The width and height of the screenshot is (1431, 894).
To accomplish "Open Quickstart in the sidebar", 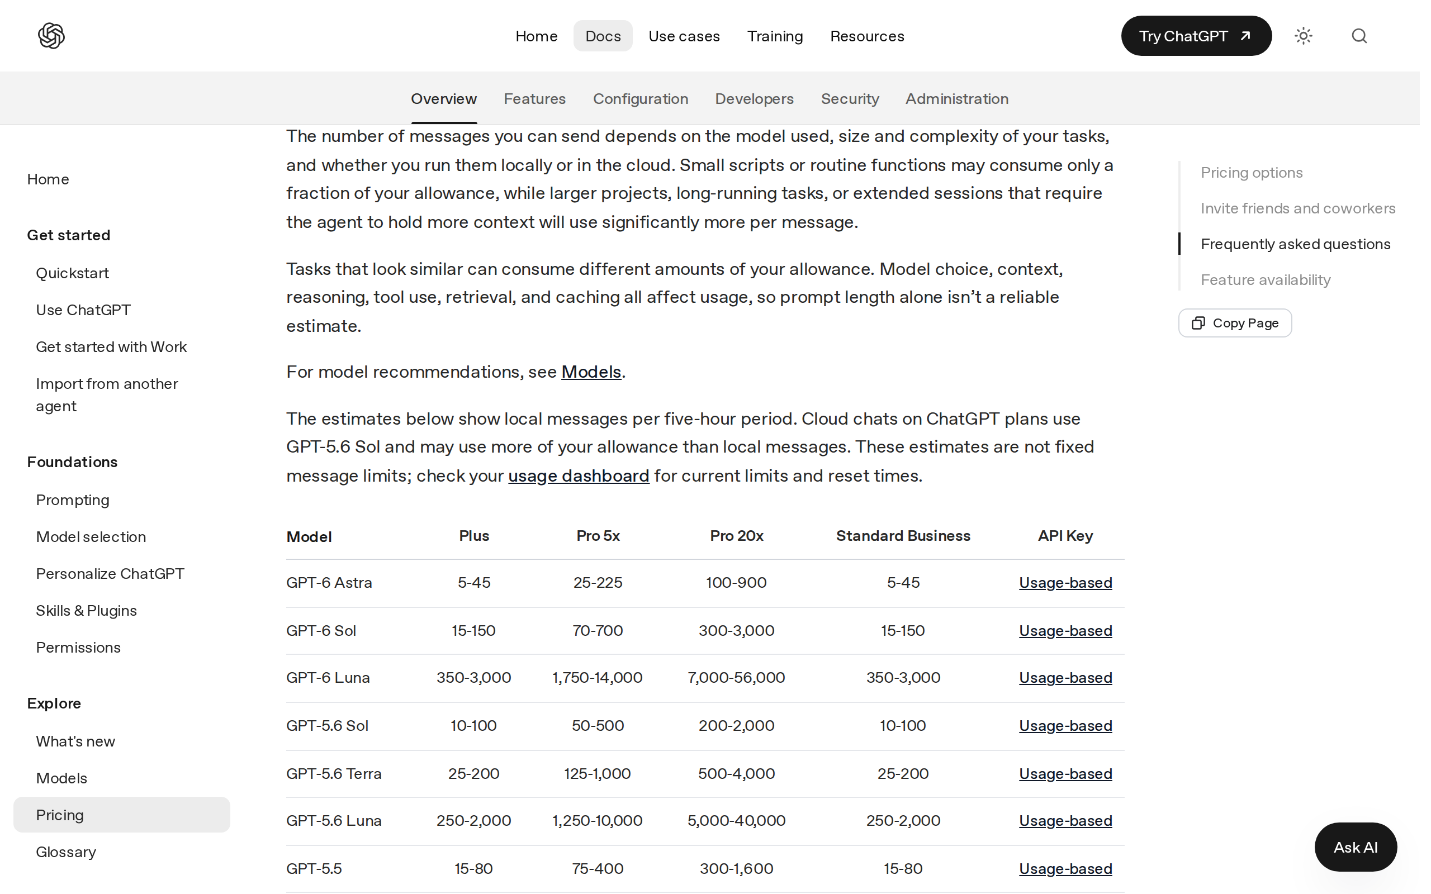I will click(72, 273).
